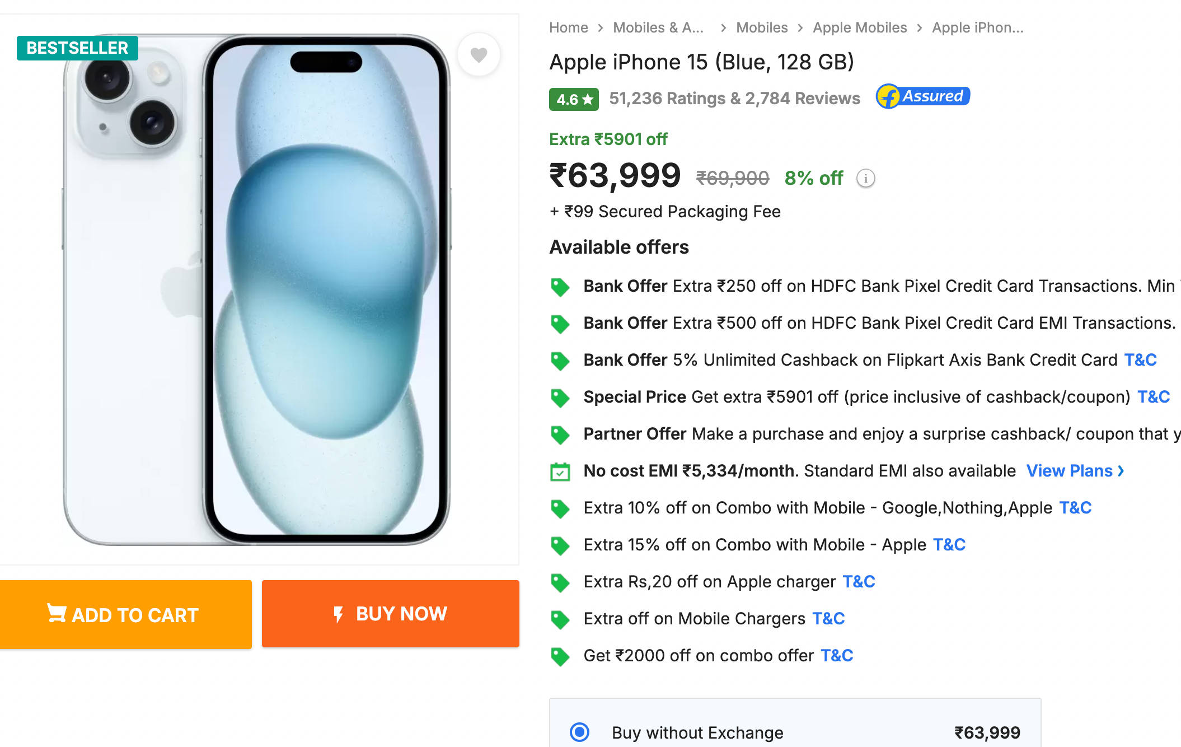1181x747 pixels.
Task: Open ratings and reviews count link
Action: click(734, 99)
